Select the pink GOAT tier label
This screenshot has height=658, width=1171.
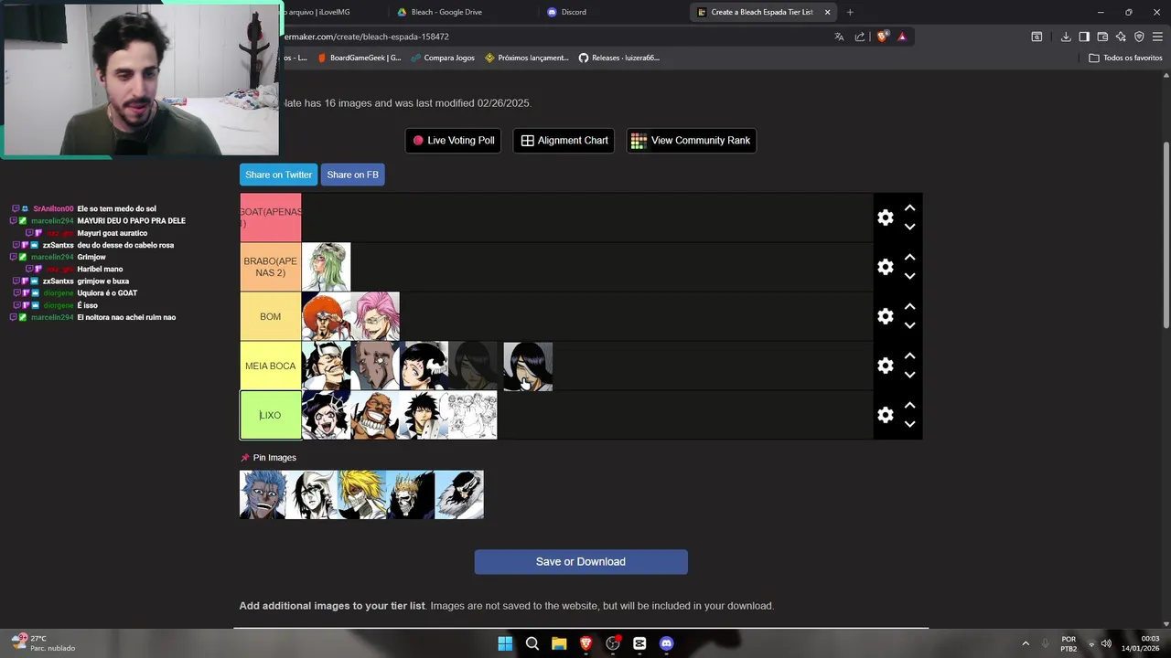(x=271, y=218)
